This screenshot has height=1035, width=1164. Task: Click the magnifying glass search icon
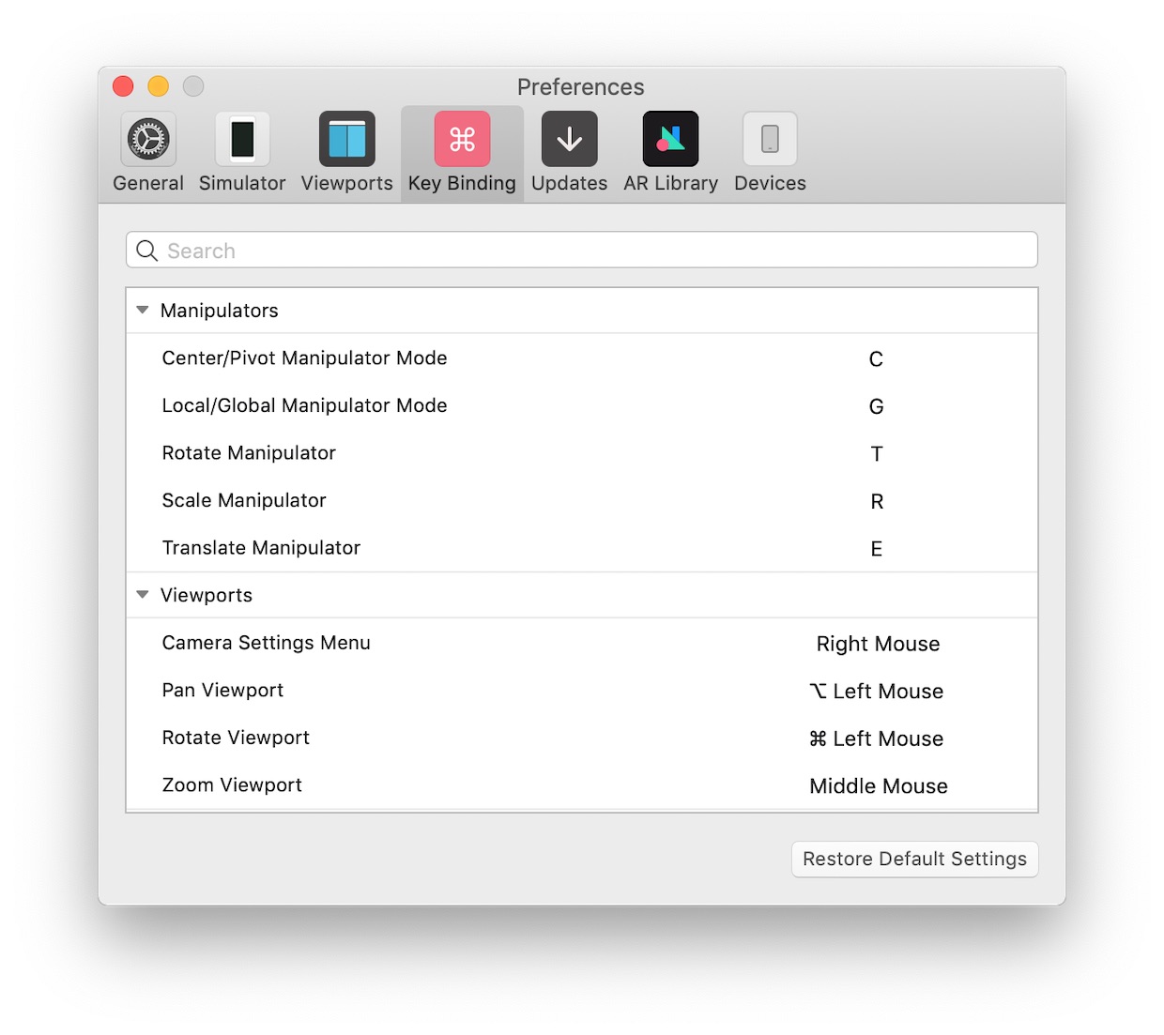click(147, 251)
